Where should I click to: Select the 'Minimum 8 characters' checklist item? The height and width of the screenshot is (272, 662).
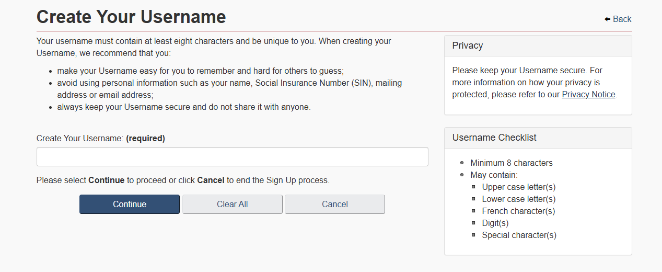tap(511, 163)
